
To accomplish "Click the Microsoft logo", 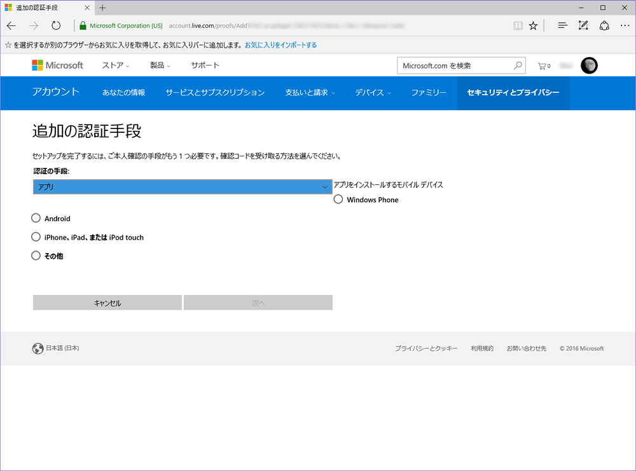I will [58, 65].
